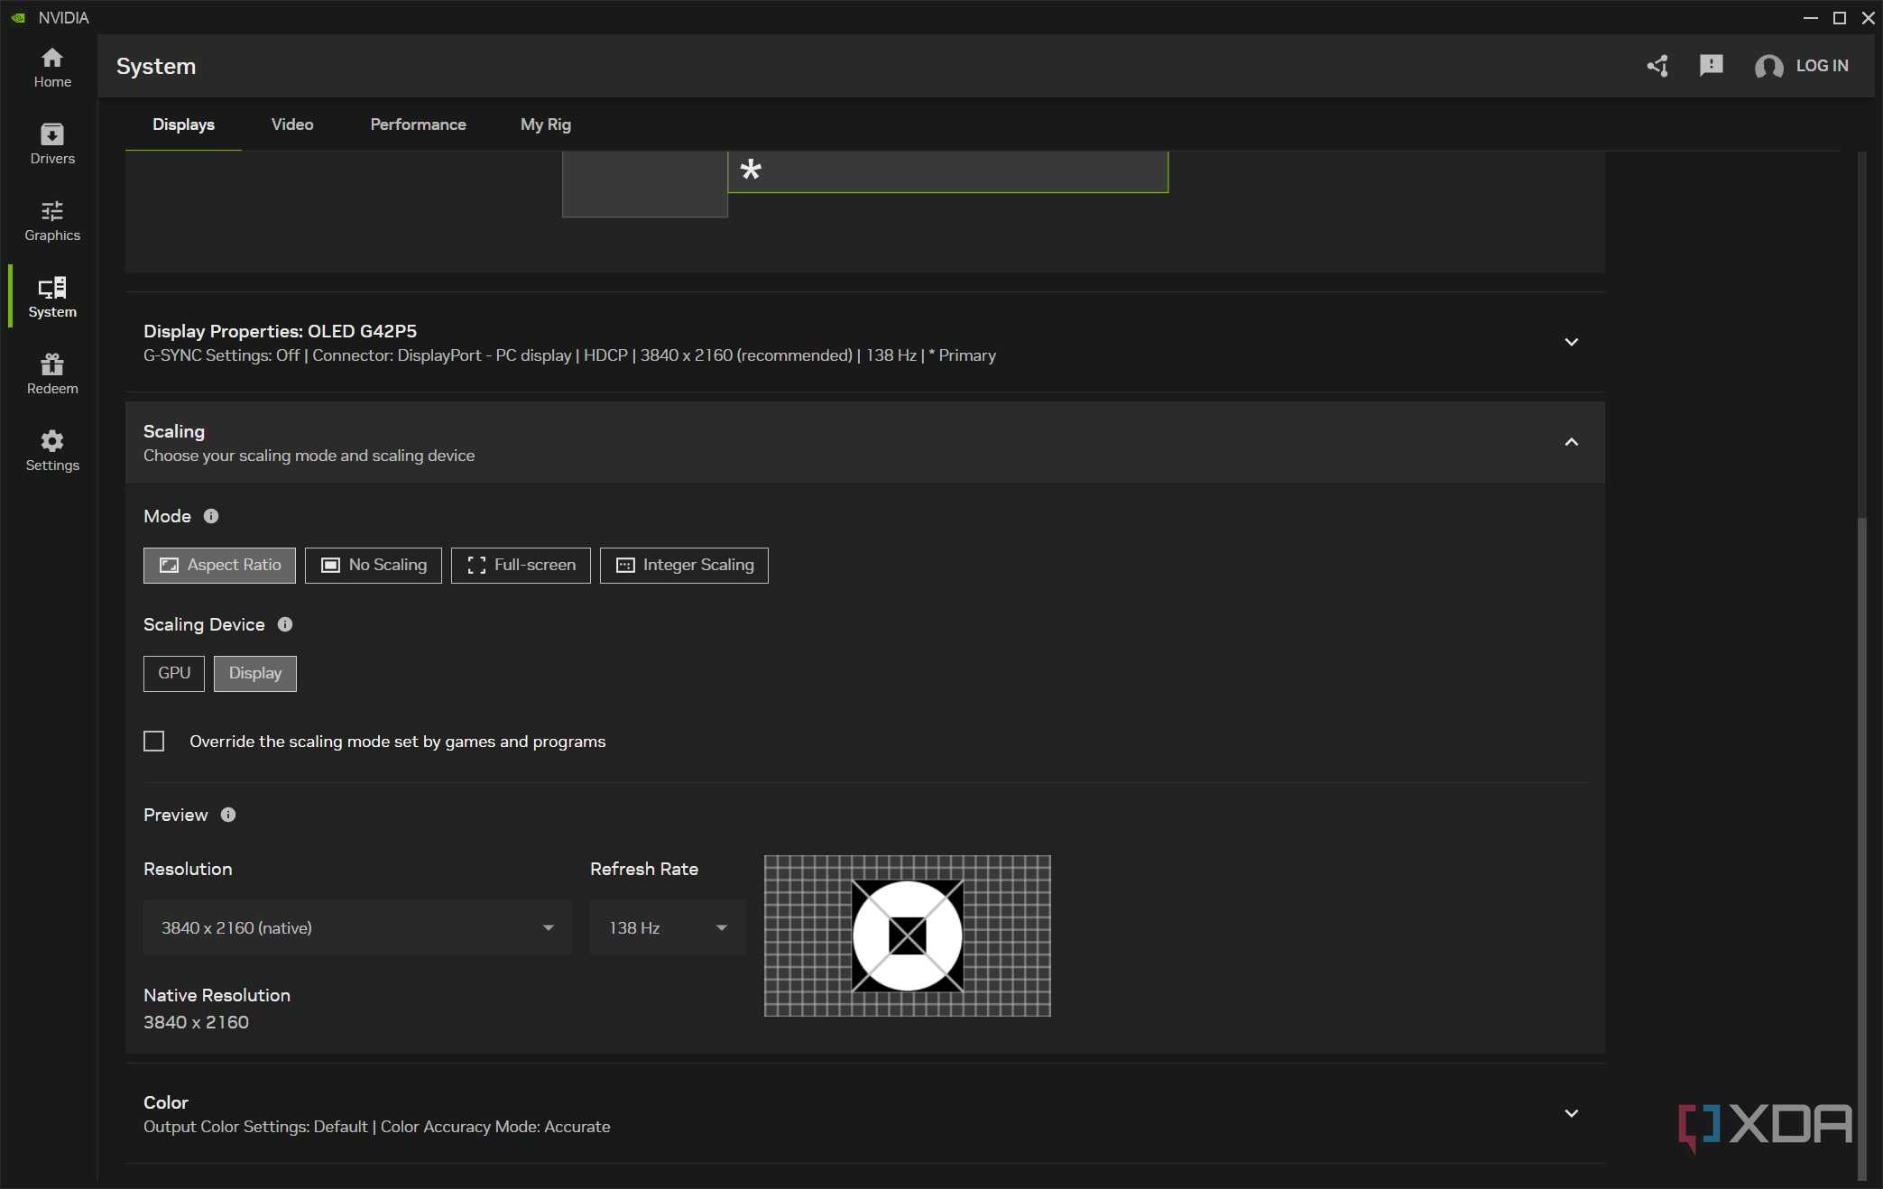Switch to the Performance tab
Viewport: 1883px width, 1189px height.
pos(418,124)
